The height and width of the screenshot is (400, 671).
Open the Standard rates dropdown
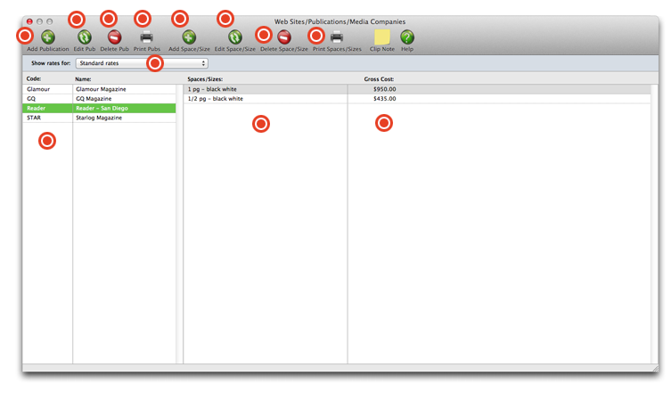pos(142,63)
